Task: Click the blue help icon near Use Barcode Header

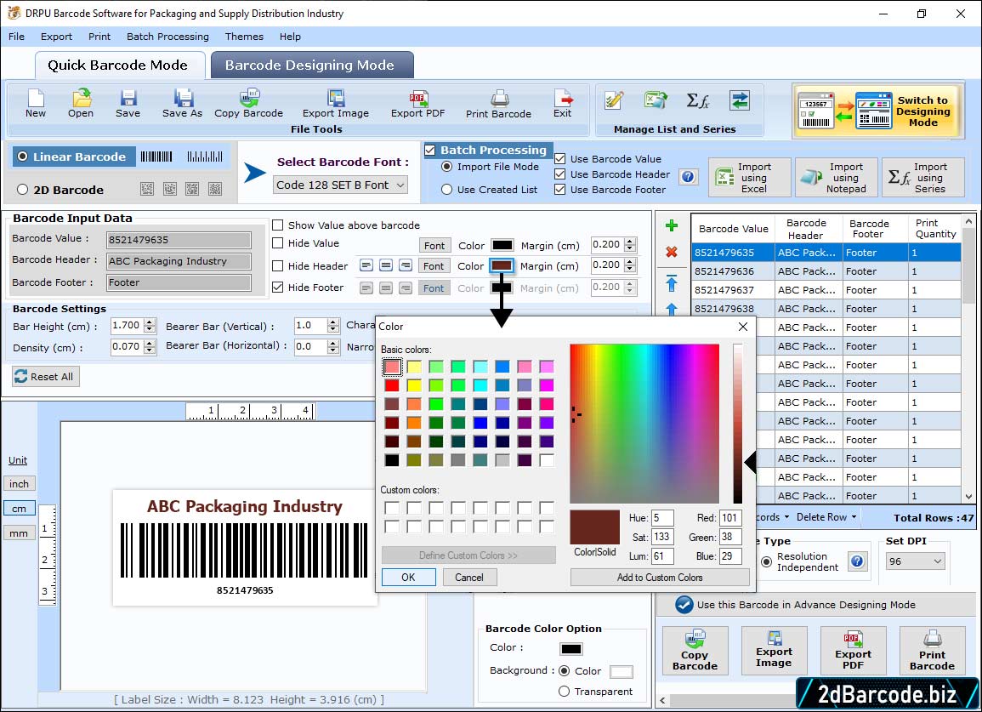Action: click(x=688, y=177)
